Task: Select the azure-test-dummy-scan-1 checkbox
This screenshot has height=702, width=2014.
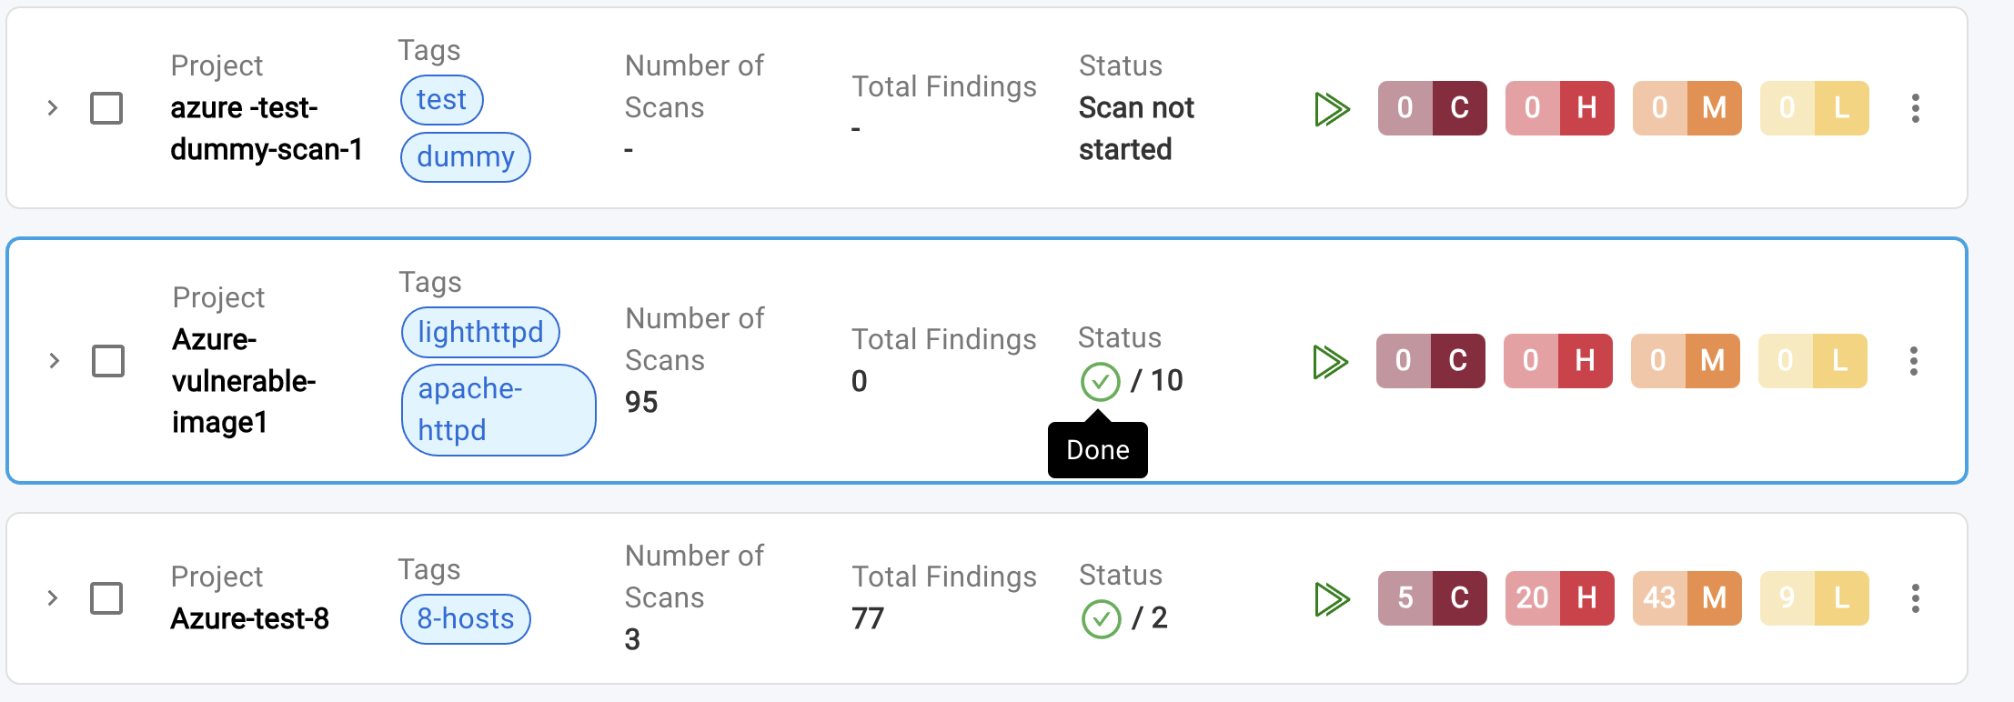Action: tap(106, 108)
